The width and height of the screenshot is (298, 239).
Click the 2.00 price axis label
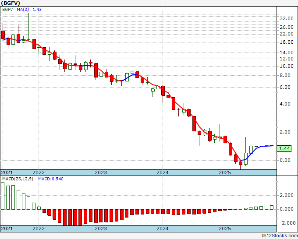tap(285, 132)
